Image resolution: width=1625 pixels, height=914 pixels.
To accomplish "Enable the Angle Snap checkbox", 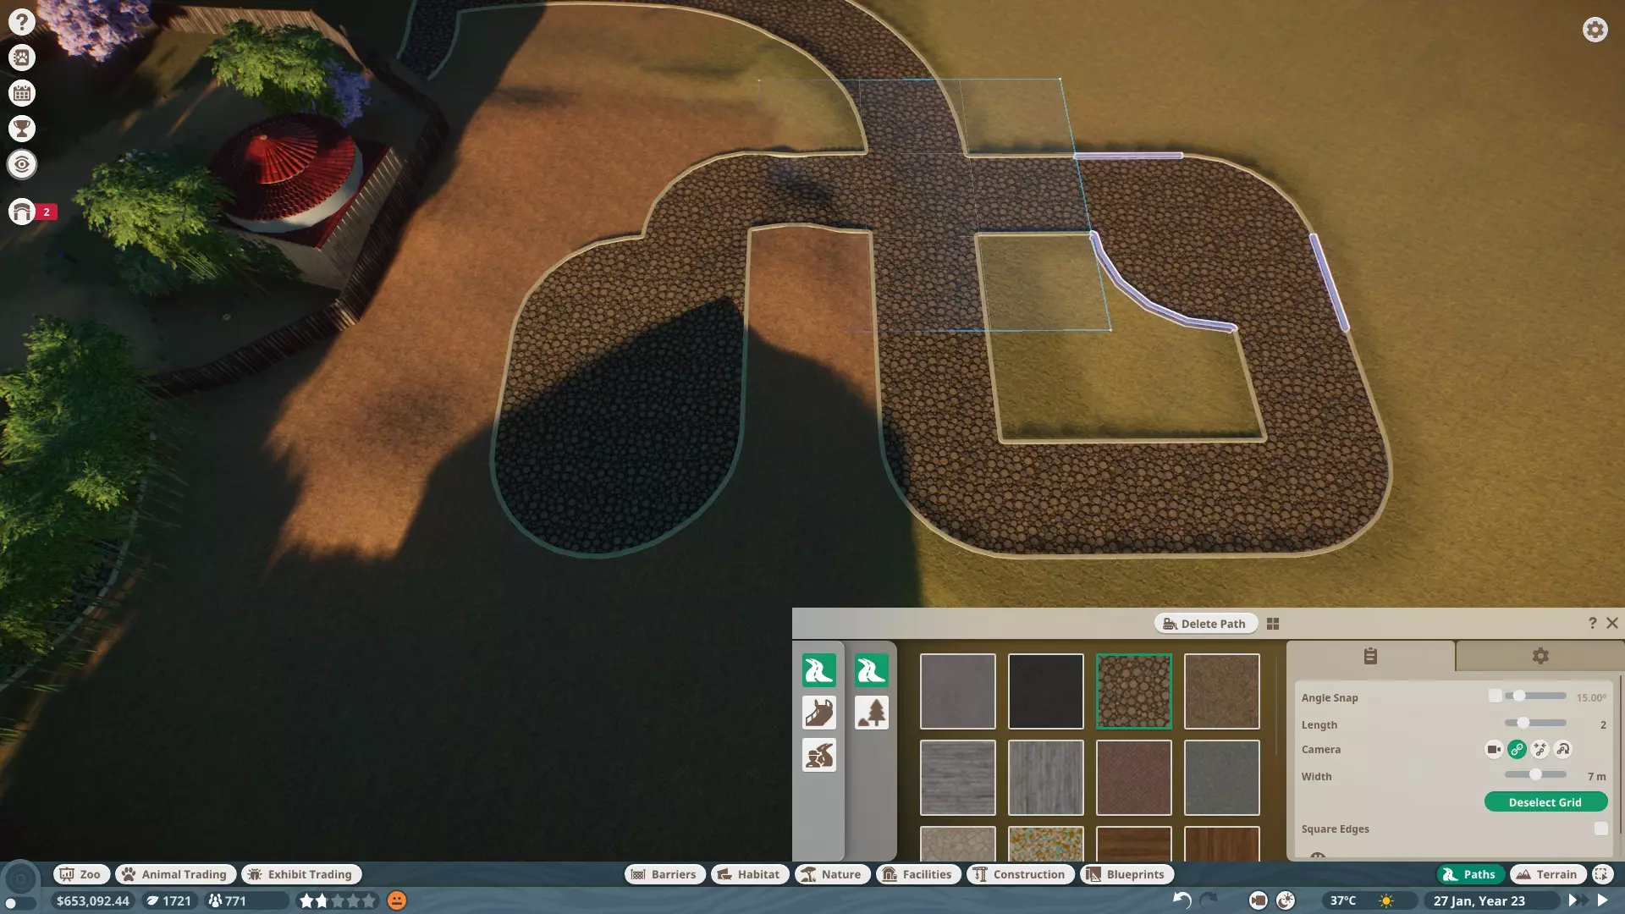I will coord(1496,696).
